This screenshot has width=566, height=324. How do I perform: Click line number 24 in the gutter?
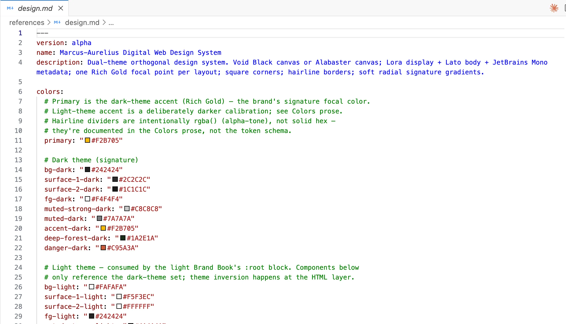(x=18, y=268)
